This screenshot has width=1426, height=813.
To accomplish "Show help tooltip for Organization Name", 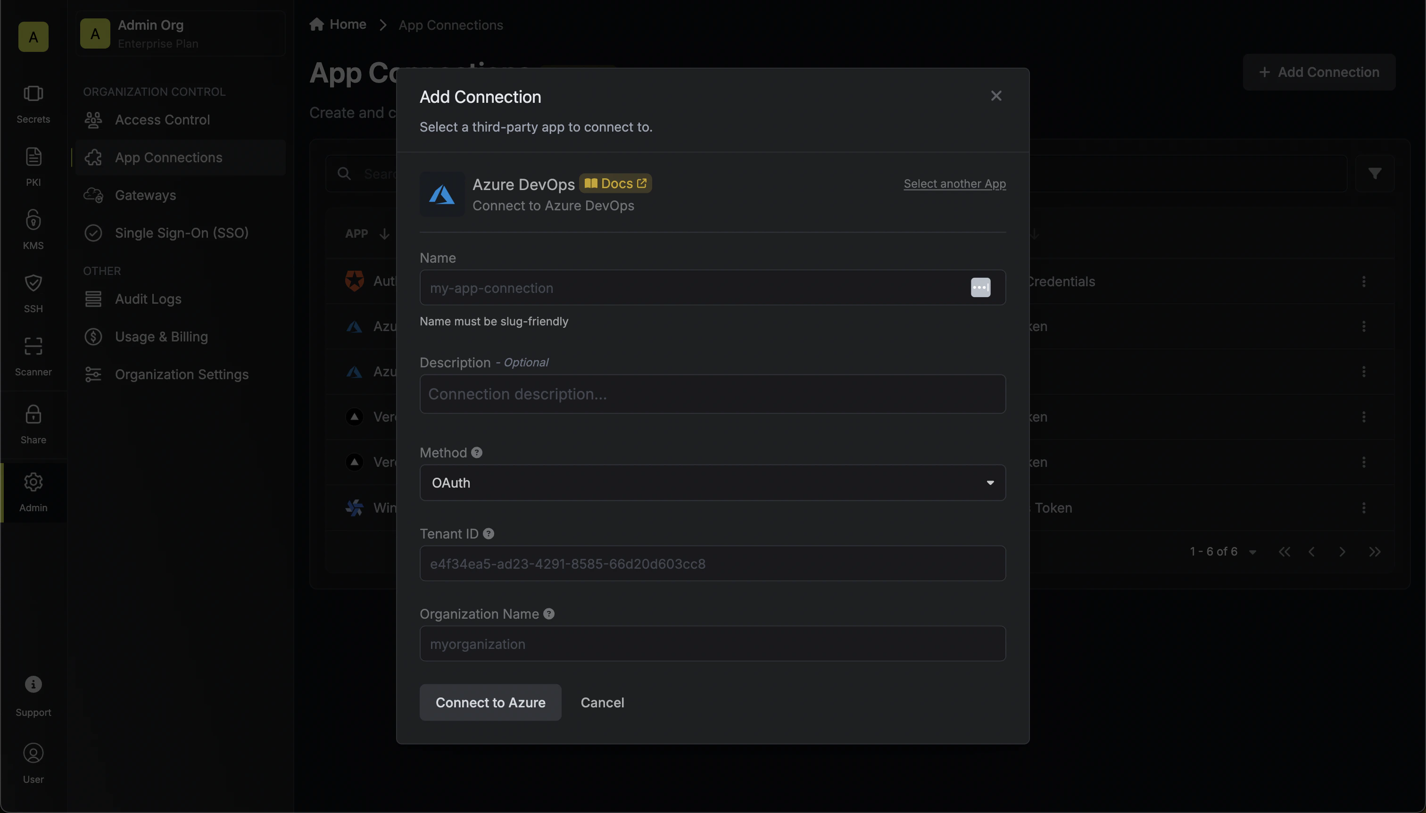I will [x=549, y=614].
